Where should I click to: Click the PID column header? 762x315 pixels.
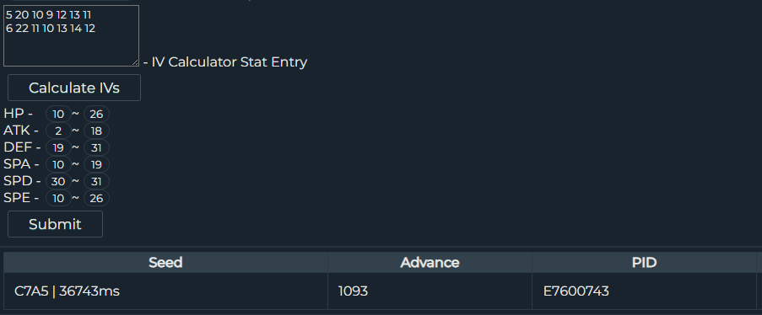(x=644, y=263)
